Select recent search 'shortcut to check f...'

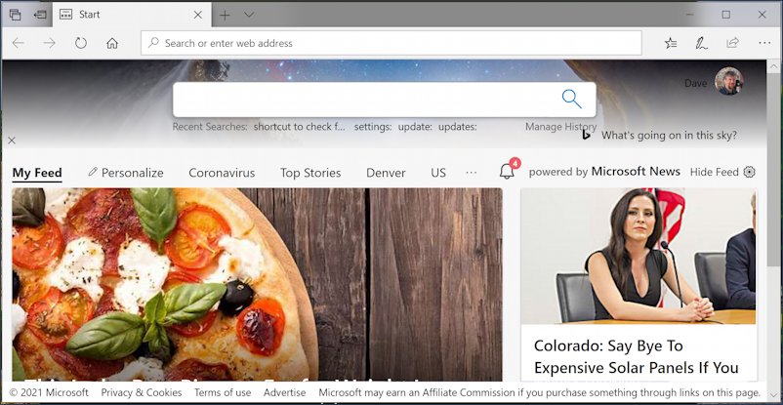coord(299,127)
